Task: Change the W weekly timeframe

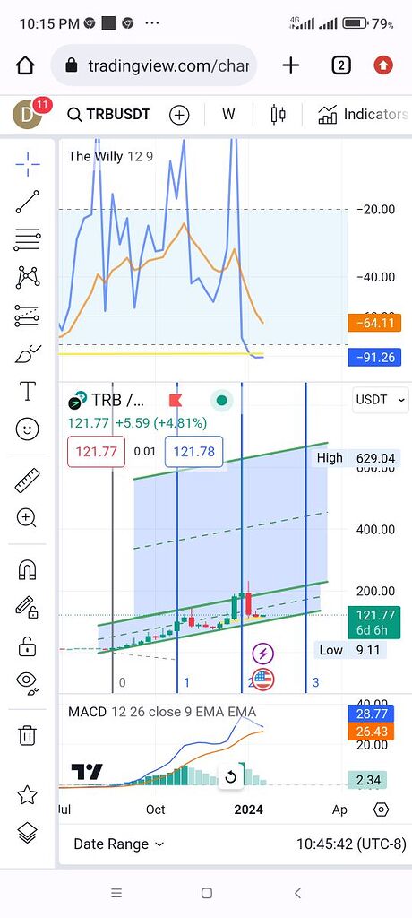Action: coord(228,114)
